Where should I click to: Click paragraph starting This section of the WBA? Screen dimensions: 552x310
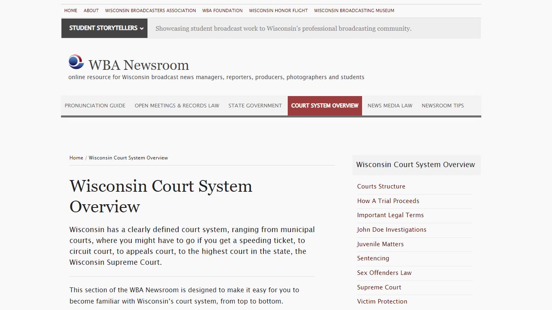click(184, 295)
